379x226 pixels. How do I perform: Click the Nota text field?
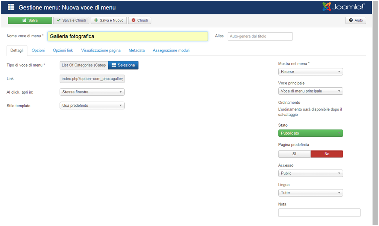(x=319, y=212)
